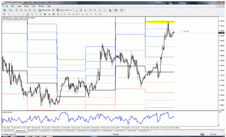Select the Text tool
Image resolution: width=226 pixels, height=137 pixels.
click(36, 14)
